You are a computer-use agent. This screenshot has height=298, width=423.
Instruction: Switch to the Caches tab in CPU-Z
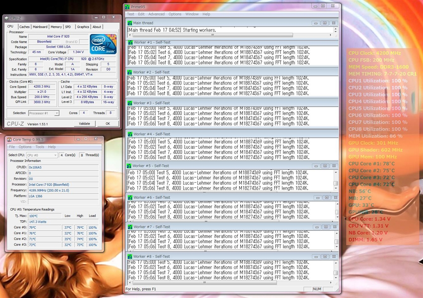24,27
